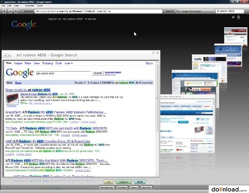
Task: Open the Tom's ATI Radeon 4850/4870 Mix And Match result
Action: click(x=56, y=160)
